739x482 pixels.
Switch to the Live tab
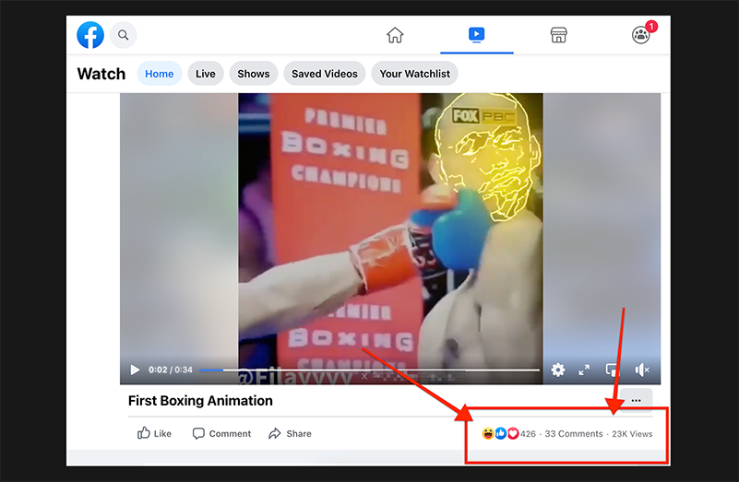click(206, 74)
